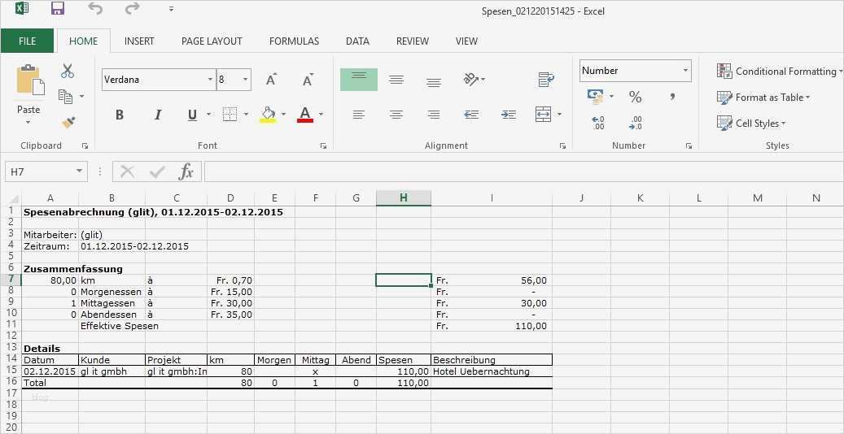The height and width of the screenshot is (434, 844).
Task: Toggle Align Left
Action: click(358, 115)
